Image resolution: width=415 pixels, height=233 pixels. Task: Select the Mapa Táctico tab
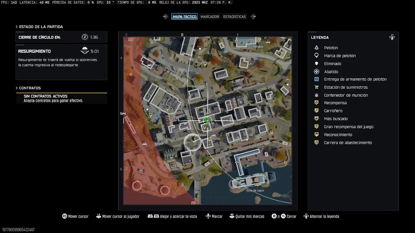point(184,17)
